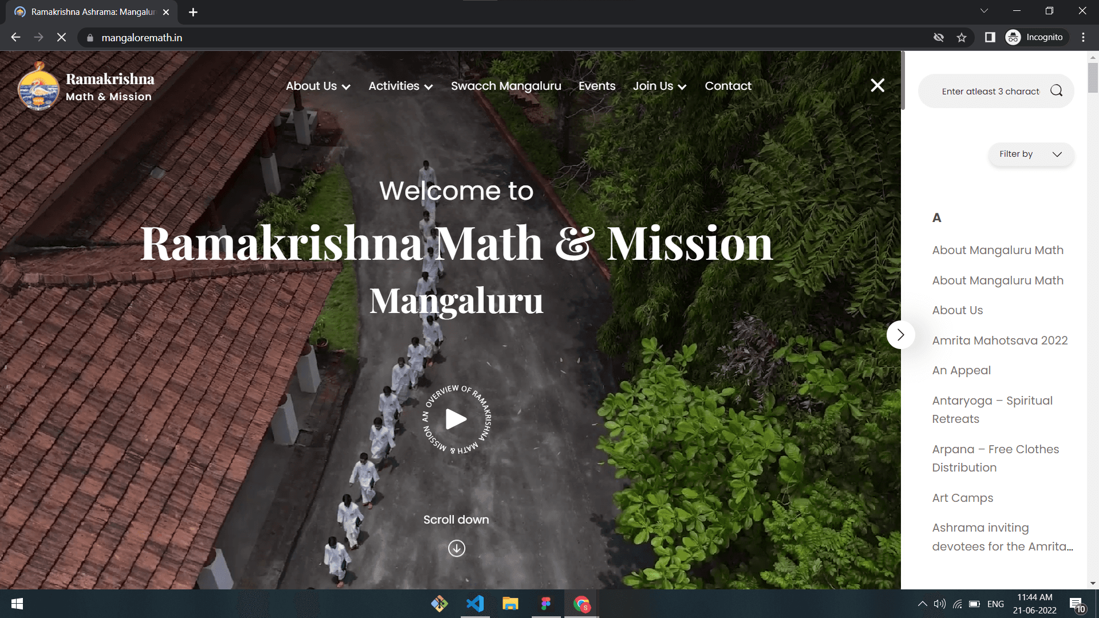Screen dimensions: 1099x618
Task: Bookmark this page with the star
Action: point(962,37)
